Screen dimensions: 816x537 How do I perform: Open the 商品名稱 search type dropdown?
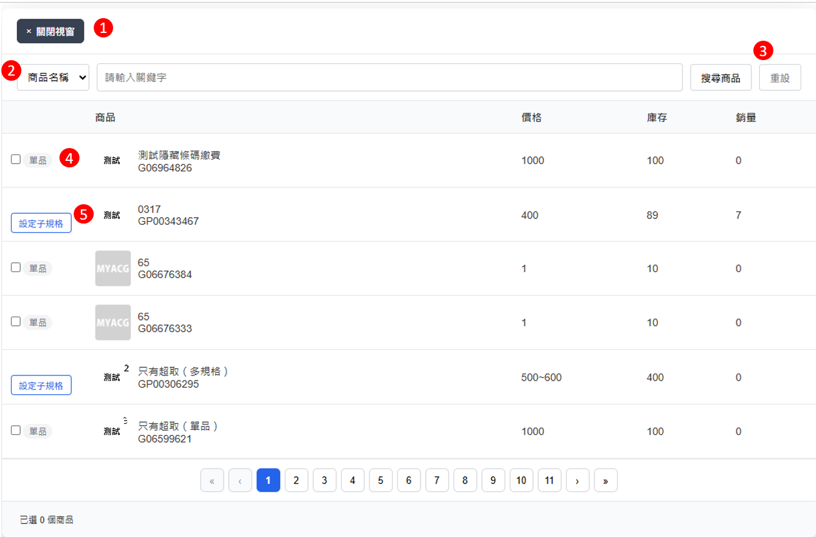pos(53,78)
